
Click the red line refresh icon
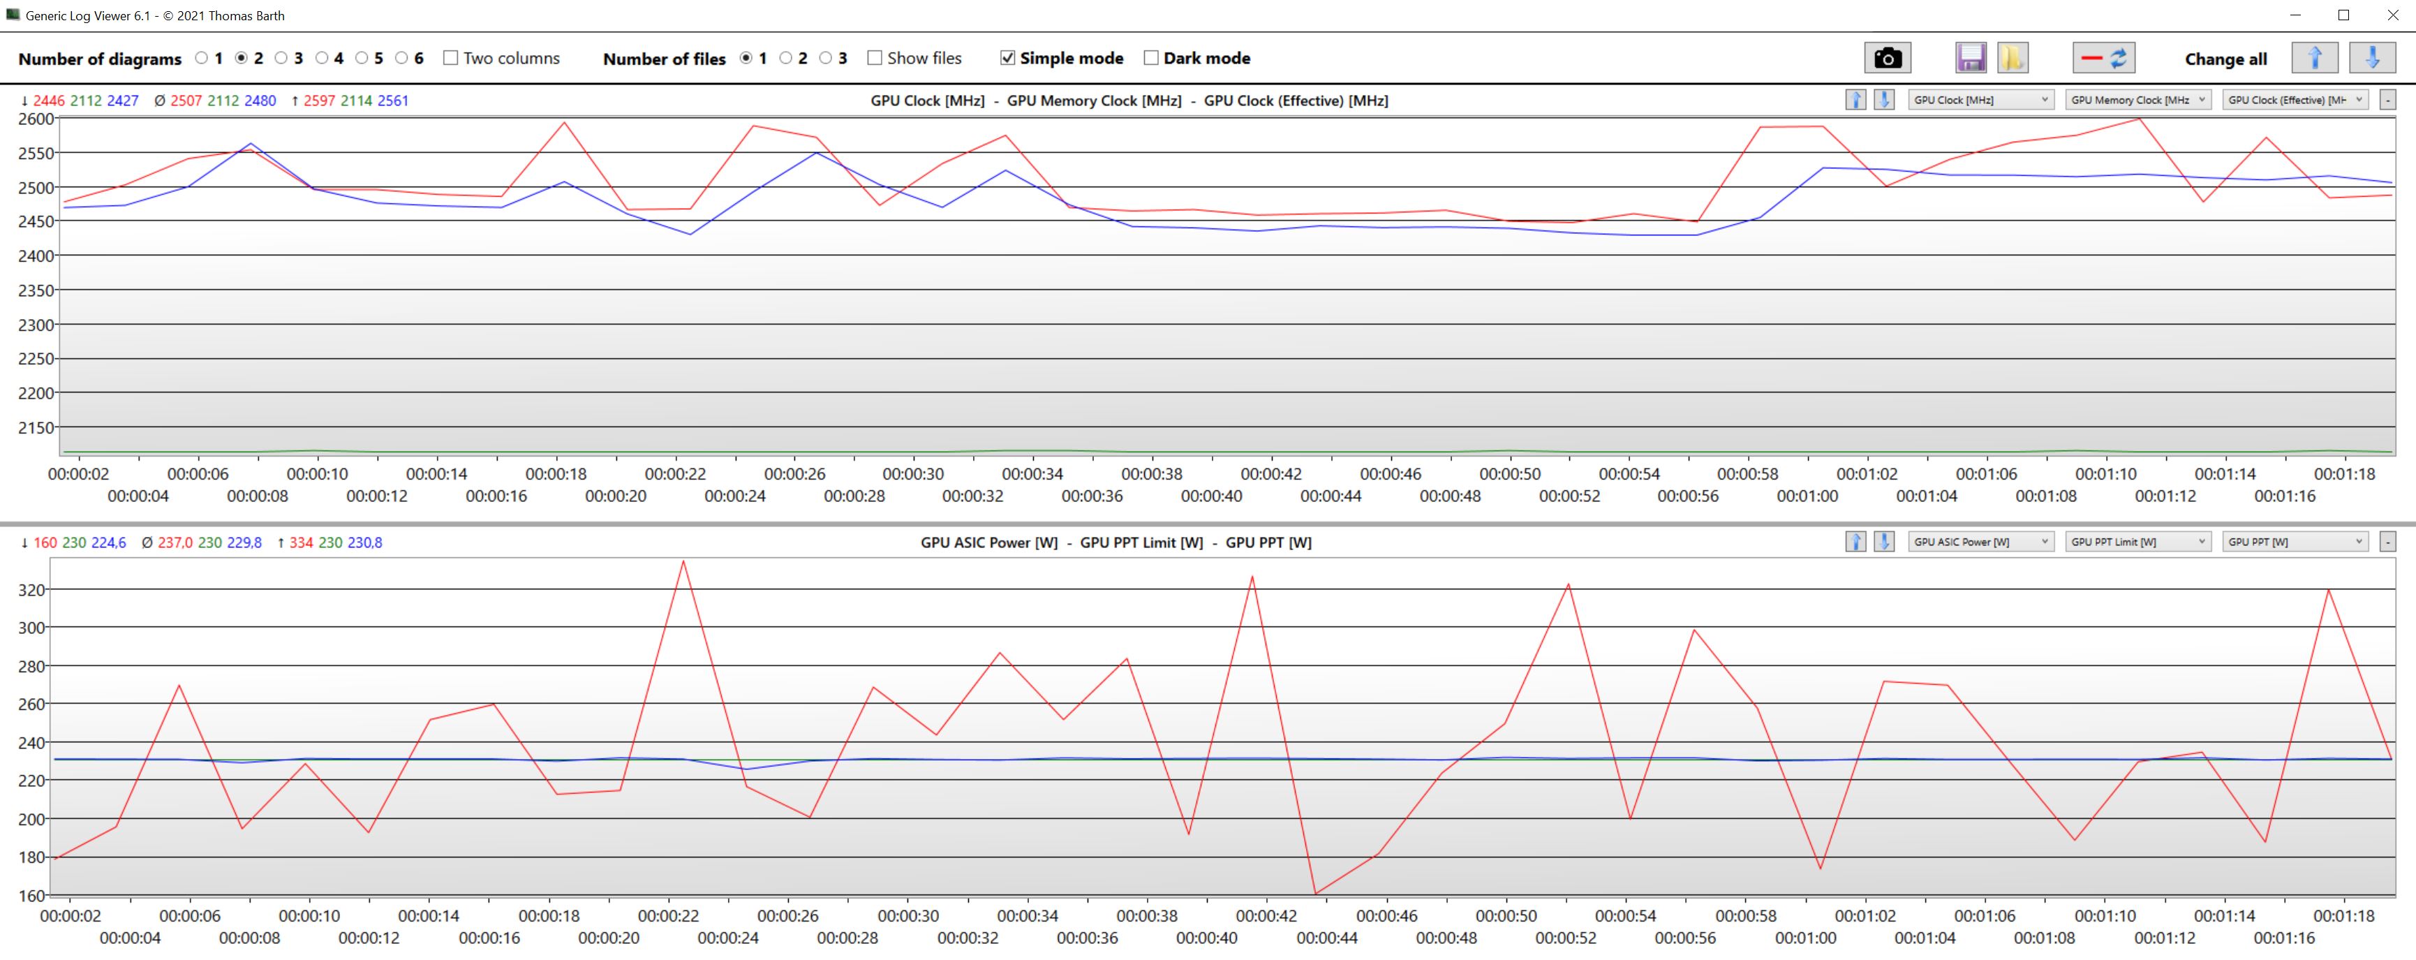[2104, 58]
